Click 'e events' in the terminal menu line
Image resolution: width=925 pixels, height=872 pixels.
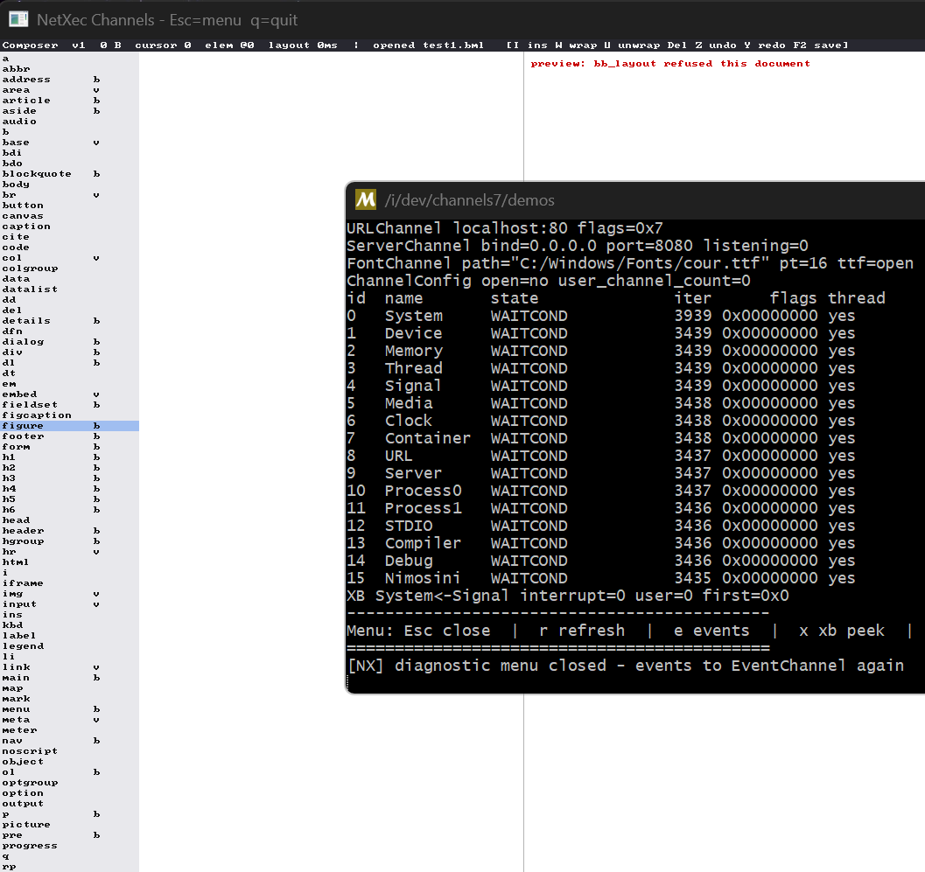[711, 631]
